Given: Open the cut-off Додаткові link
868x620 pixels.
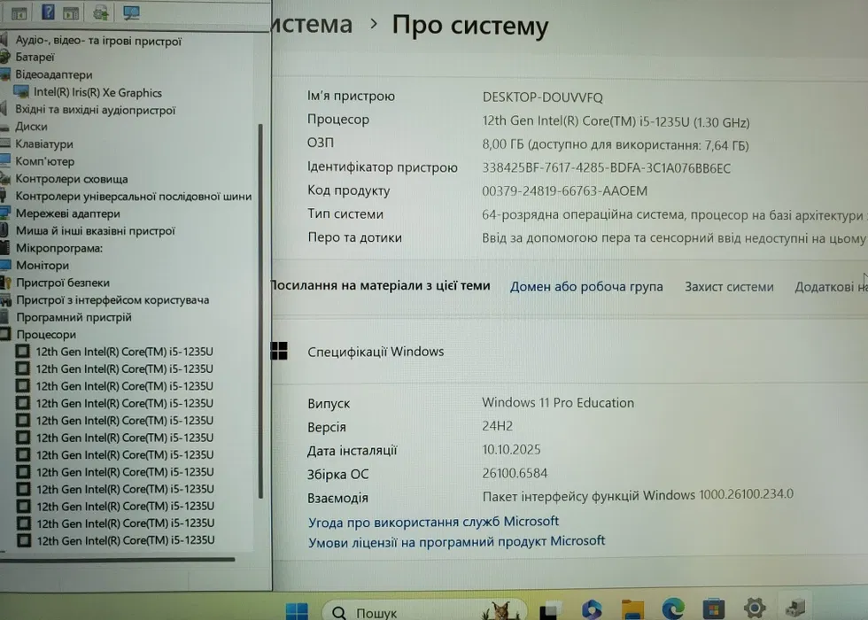Looking at the screenshot, I should tap(831, 287).
